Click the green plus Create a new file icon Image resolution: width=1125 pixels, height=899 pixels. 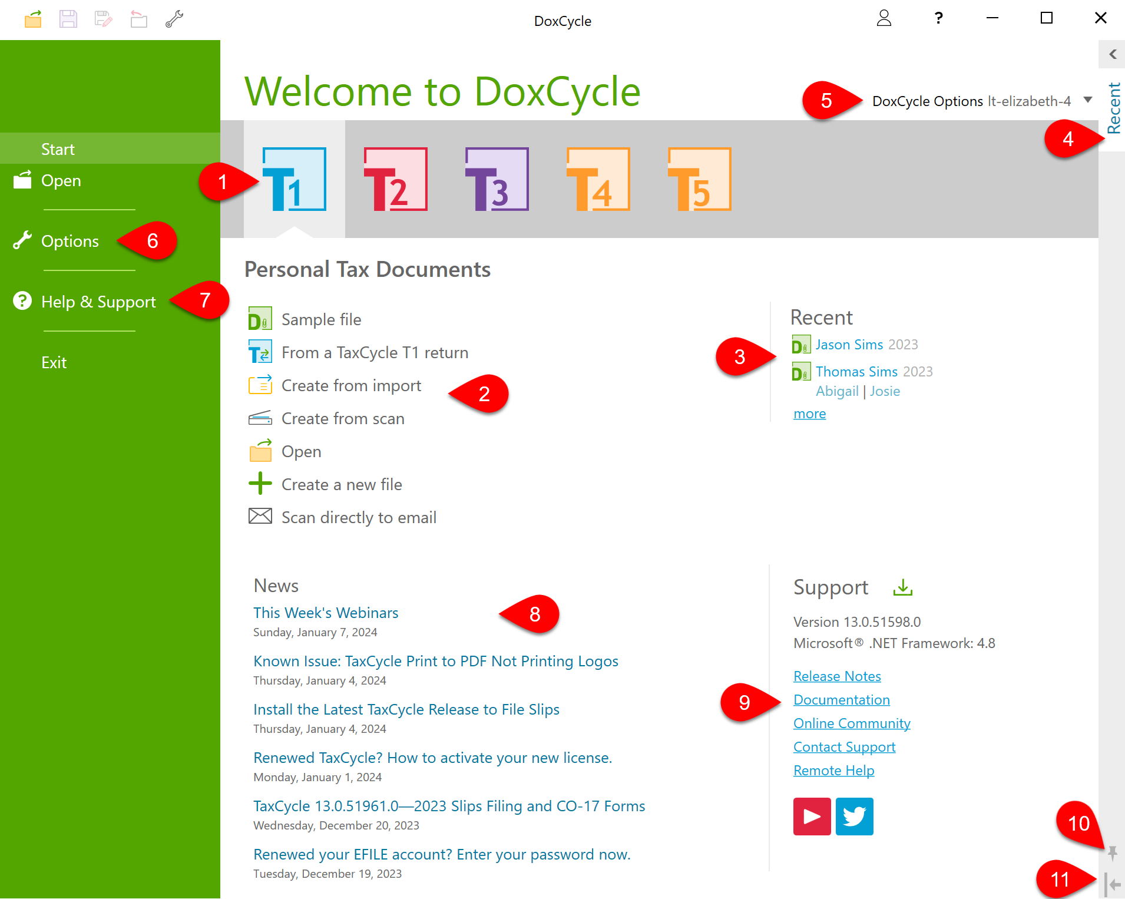(x=260, y=484)
